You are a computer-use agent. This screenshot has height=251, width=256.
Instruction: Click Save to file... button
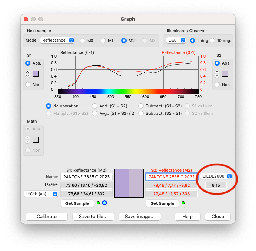[93, 216]
